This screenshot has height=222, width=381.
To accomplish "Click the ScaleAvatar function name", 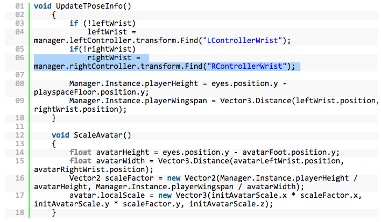I will [x=98, y=135].
